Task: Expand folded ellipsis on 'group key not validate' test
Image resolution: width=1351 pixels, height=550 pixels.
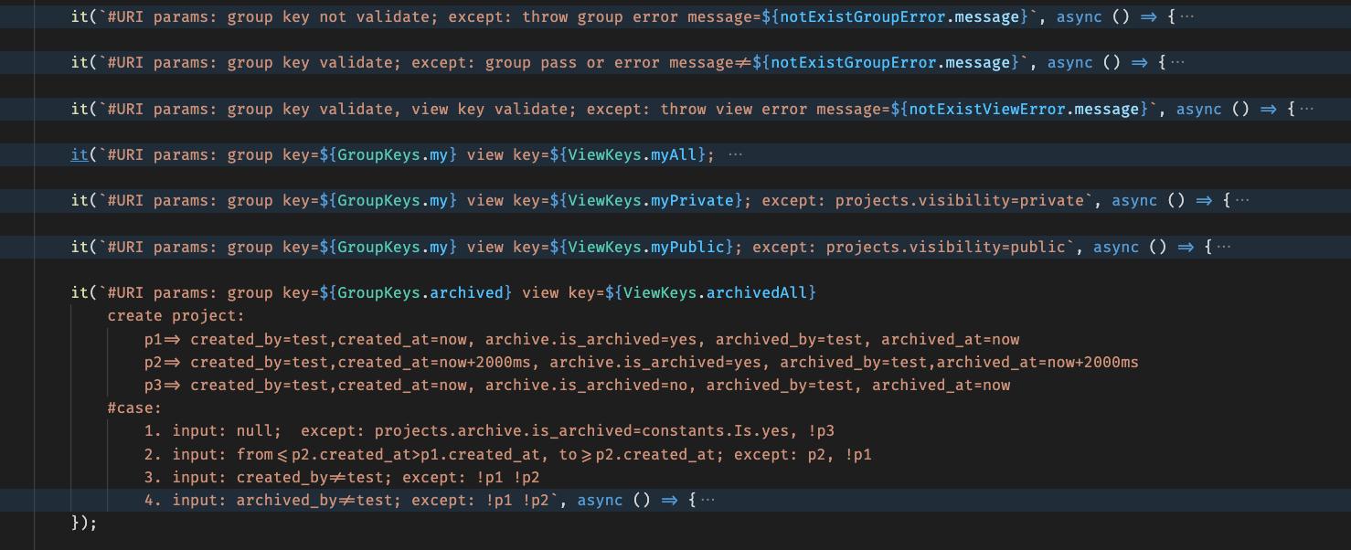Action: click(x=1187, y=17)
